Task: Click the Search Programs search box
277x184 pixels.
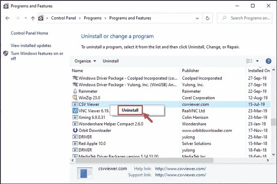Action: point(244,18)
